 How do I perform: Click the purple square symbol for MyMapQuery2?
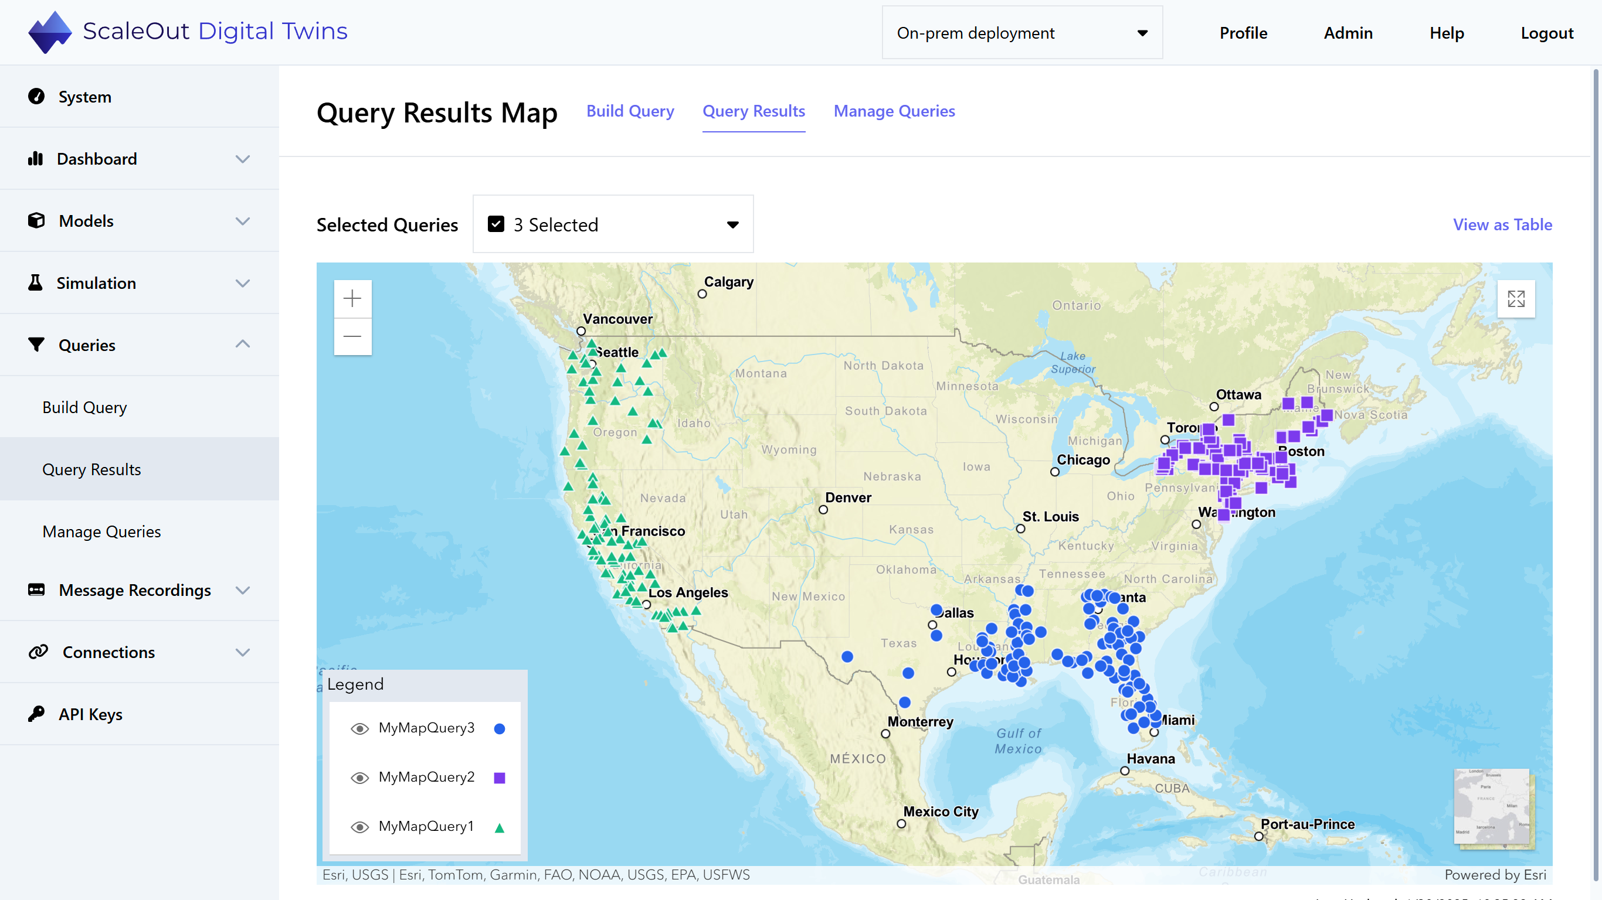click(500, 778)
